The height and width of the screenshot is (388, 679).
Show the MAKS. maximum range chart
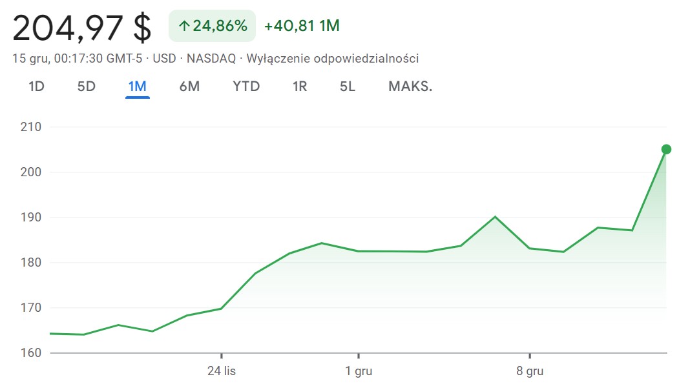pos(410,87)
